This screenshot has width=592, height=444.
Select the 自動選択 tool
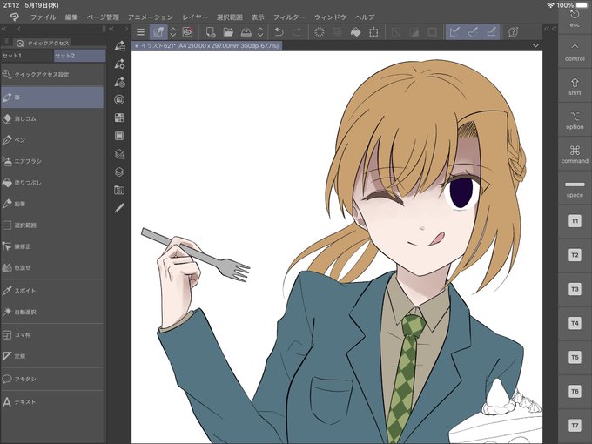point(52,313)
